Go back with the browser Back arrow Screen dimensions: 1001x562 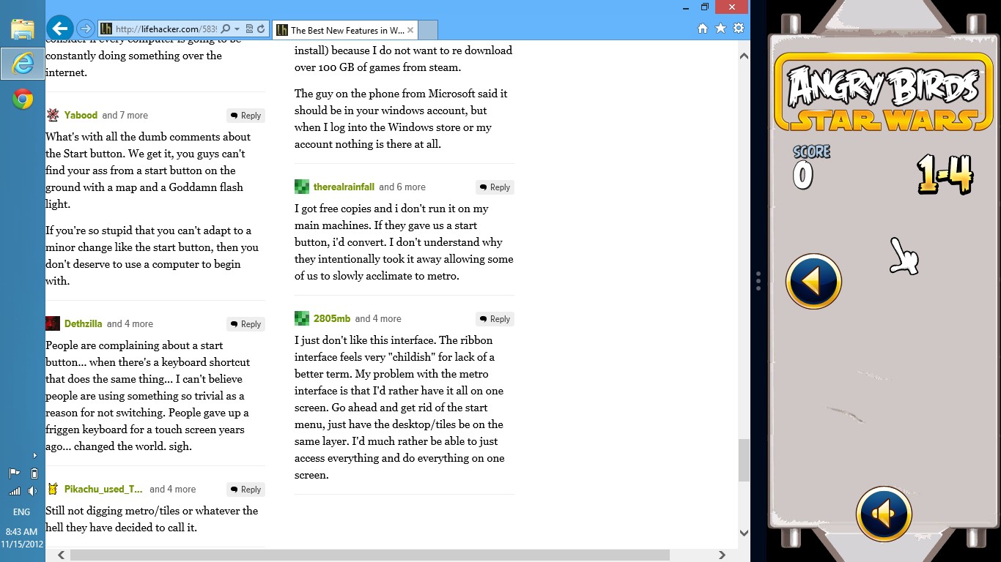click(x=60, y=29)
